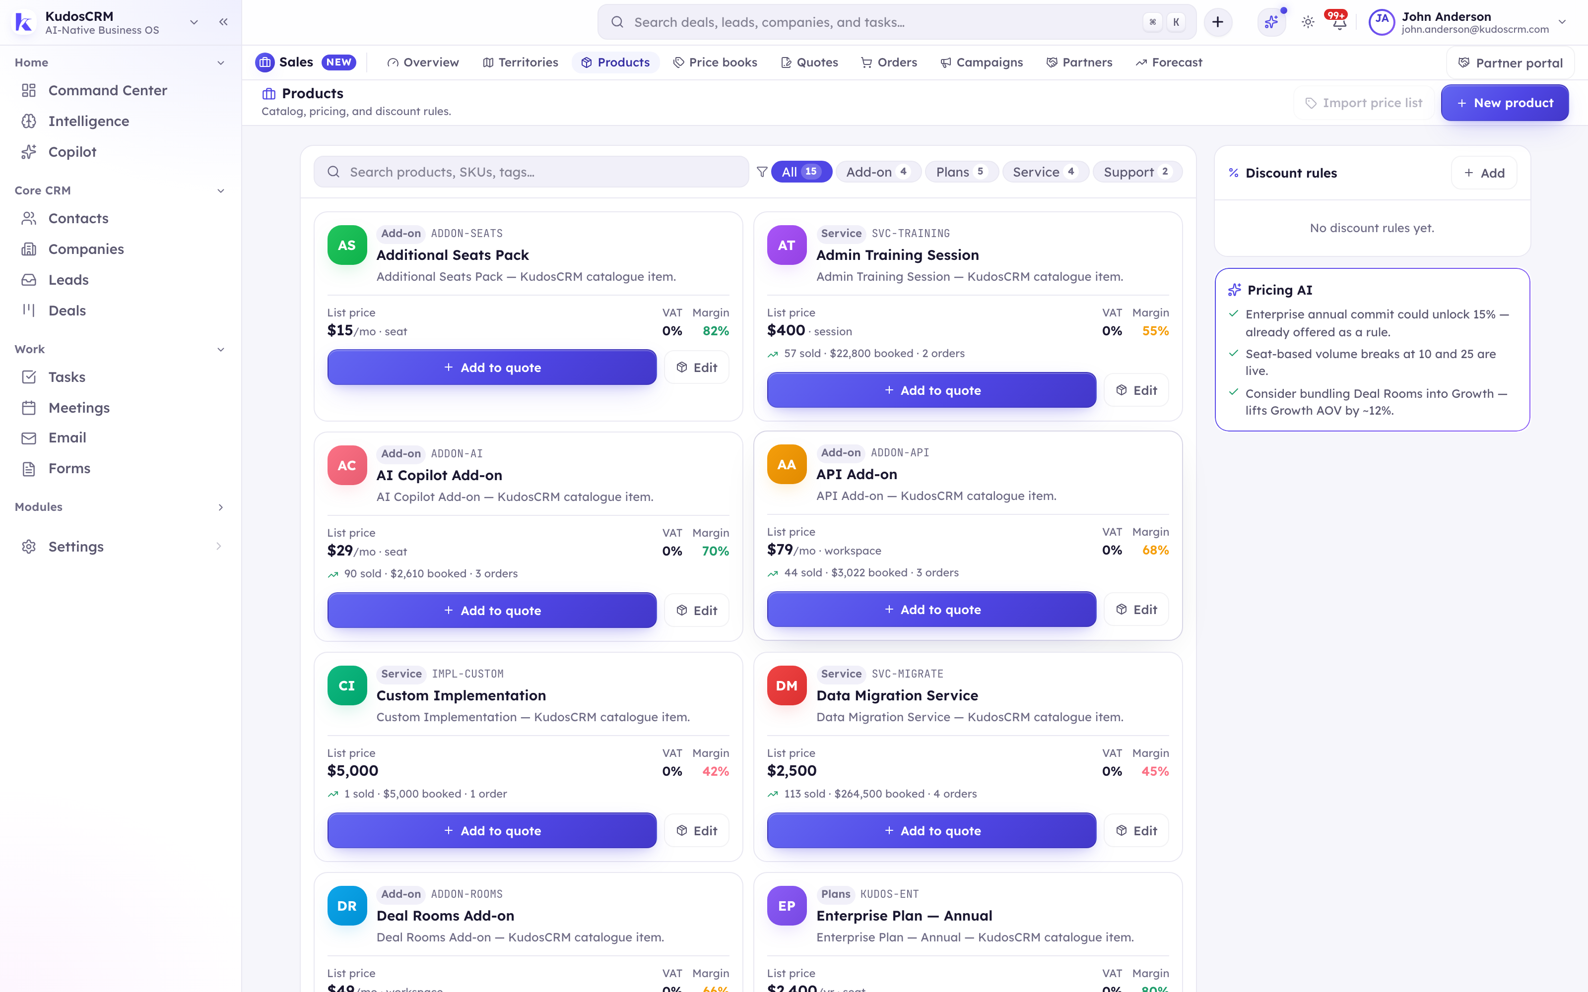Screen dimensions: 1588x992
Task: Switch to the Overview tab
Action: click(423, 62)
